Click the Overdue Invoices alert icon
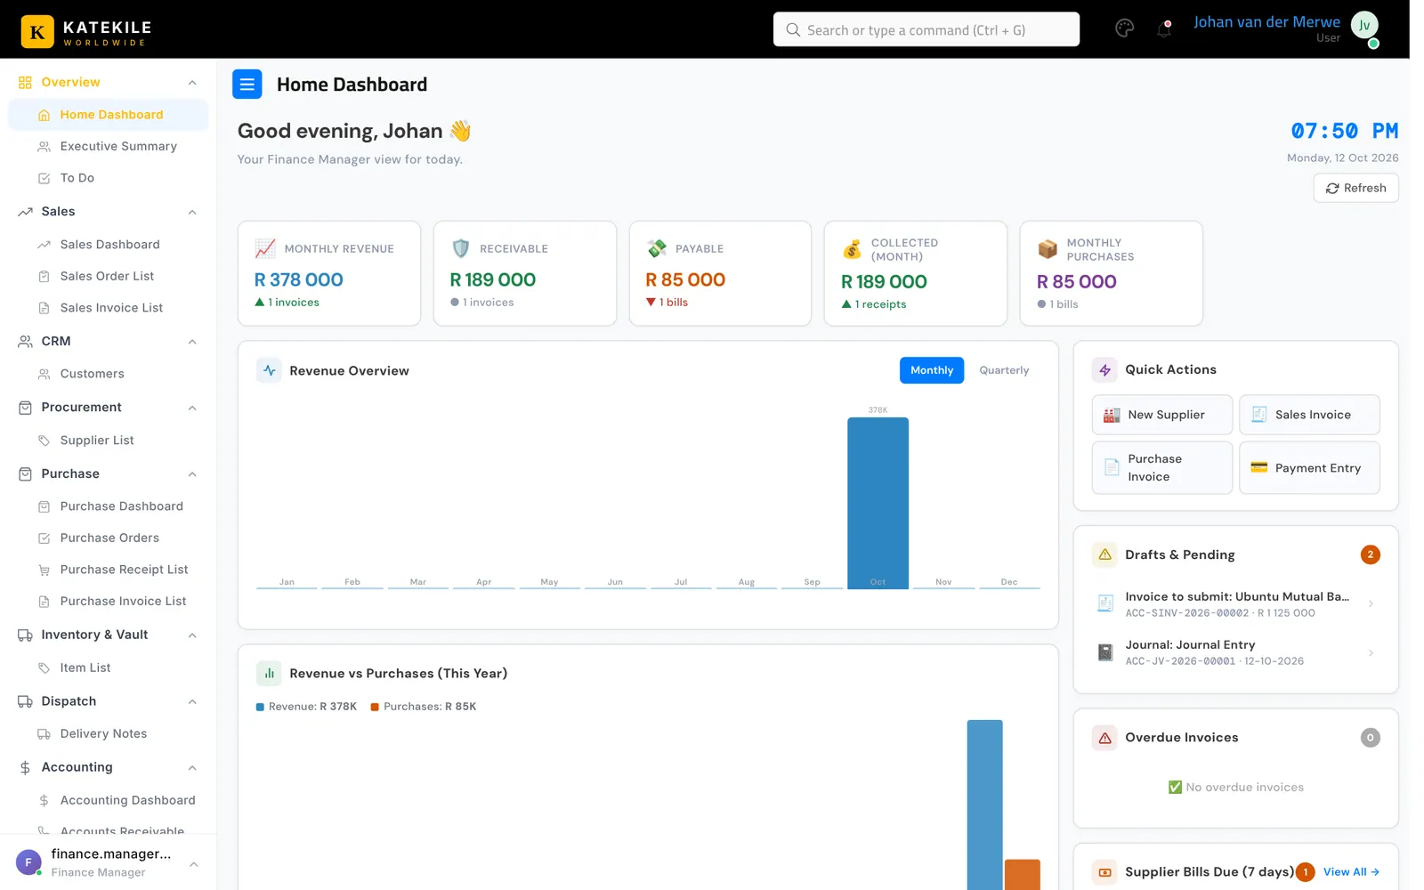The width and height of the screenshot is (1424, 890). pos(1104,738)
